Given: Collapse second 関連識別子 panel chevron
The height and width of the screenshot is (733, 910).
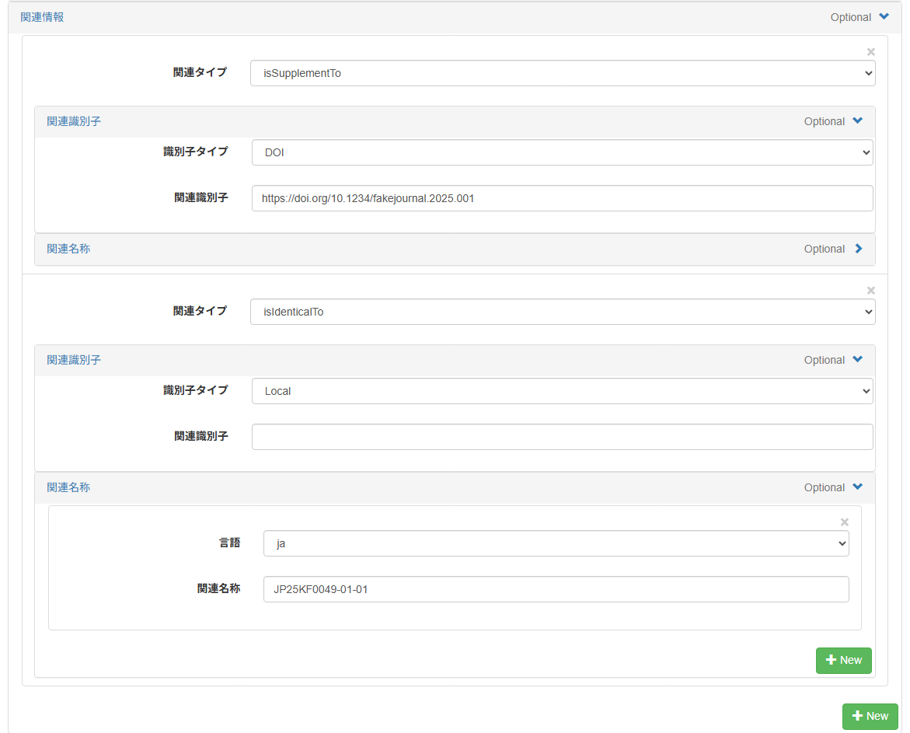Looking at the screenshot, I should click(x=857, y=359).
